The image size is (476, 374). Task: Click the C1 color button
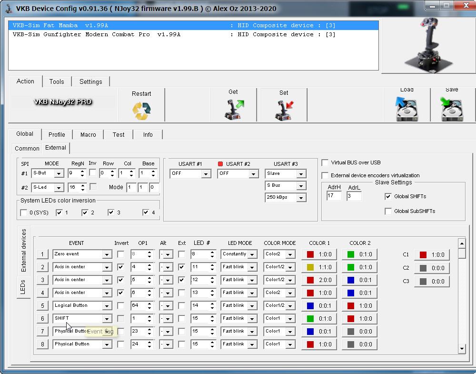431,255
